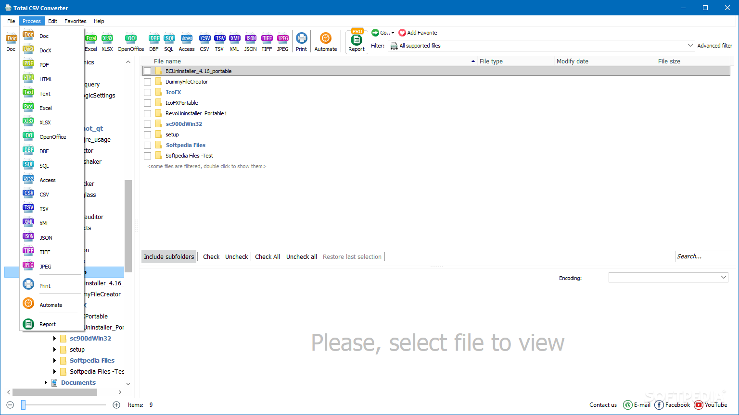739x415 pixels.
Task: Open the Edit menu
Action: point(52,21)
